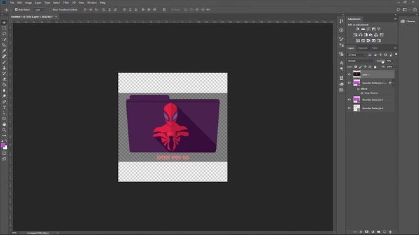The image size is (419, 235).
Task: Select the Pen tool
Action: tap(4, 102)
